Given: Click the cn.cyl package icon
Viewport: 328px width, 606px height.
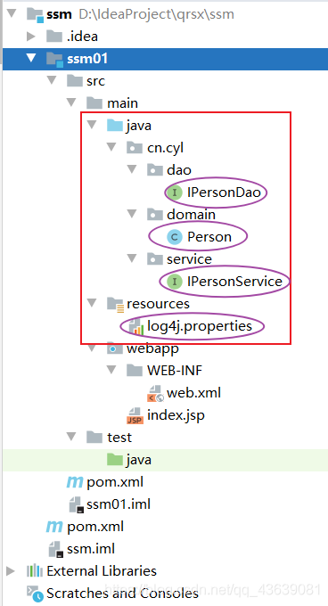Looking at the screenshot, I should click(x=135, y=148).
